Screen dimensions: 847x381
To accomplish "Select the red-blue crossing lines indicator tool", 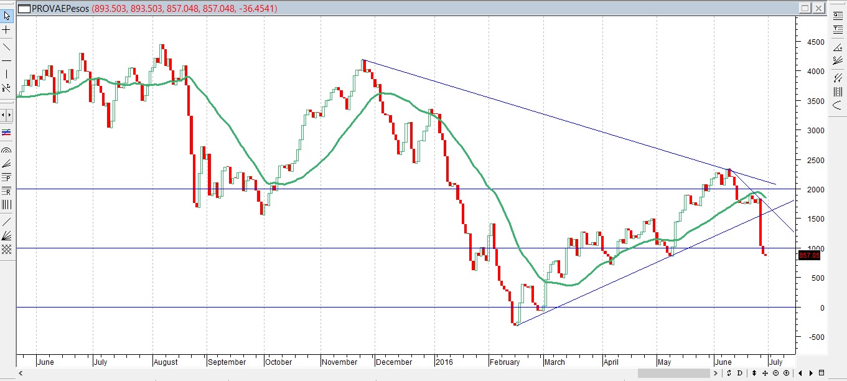I will point(7,133).
